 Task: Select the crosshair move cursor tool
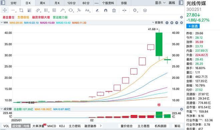(5, 10)
